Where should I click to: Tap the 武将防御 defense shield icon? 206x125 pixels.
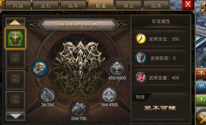pyautogui.click(x=141, y=58)
